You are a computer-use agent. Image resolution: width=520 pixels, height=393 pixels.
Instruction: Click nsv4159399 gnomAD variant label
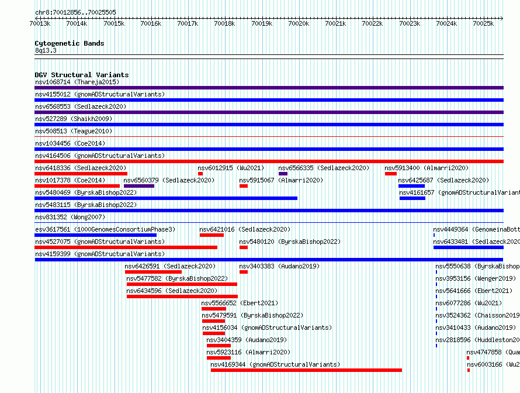point(100,254)
